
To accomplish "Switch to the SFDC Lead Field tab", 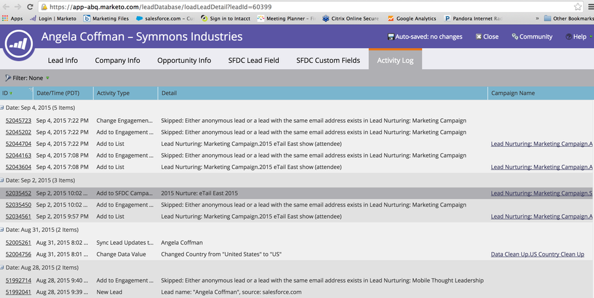I will pyautogui.click(x=254, y=60).
